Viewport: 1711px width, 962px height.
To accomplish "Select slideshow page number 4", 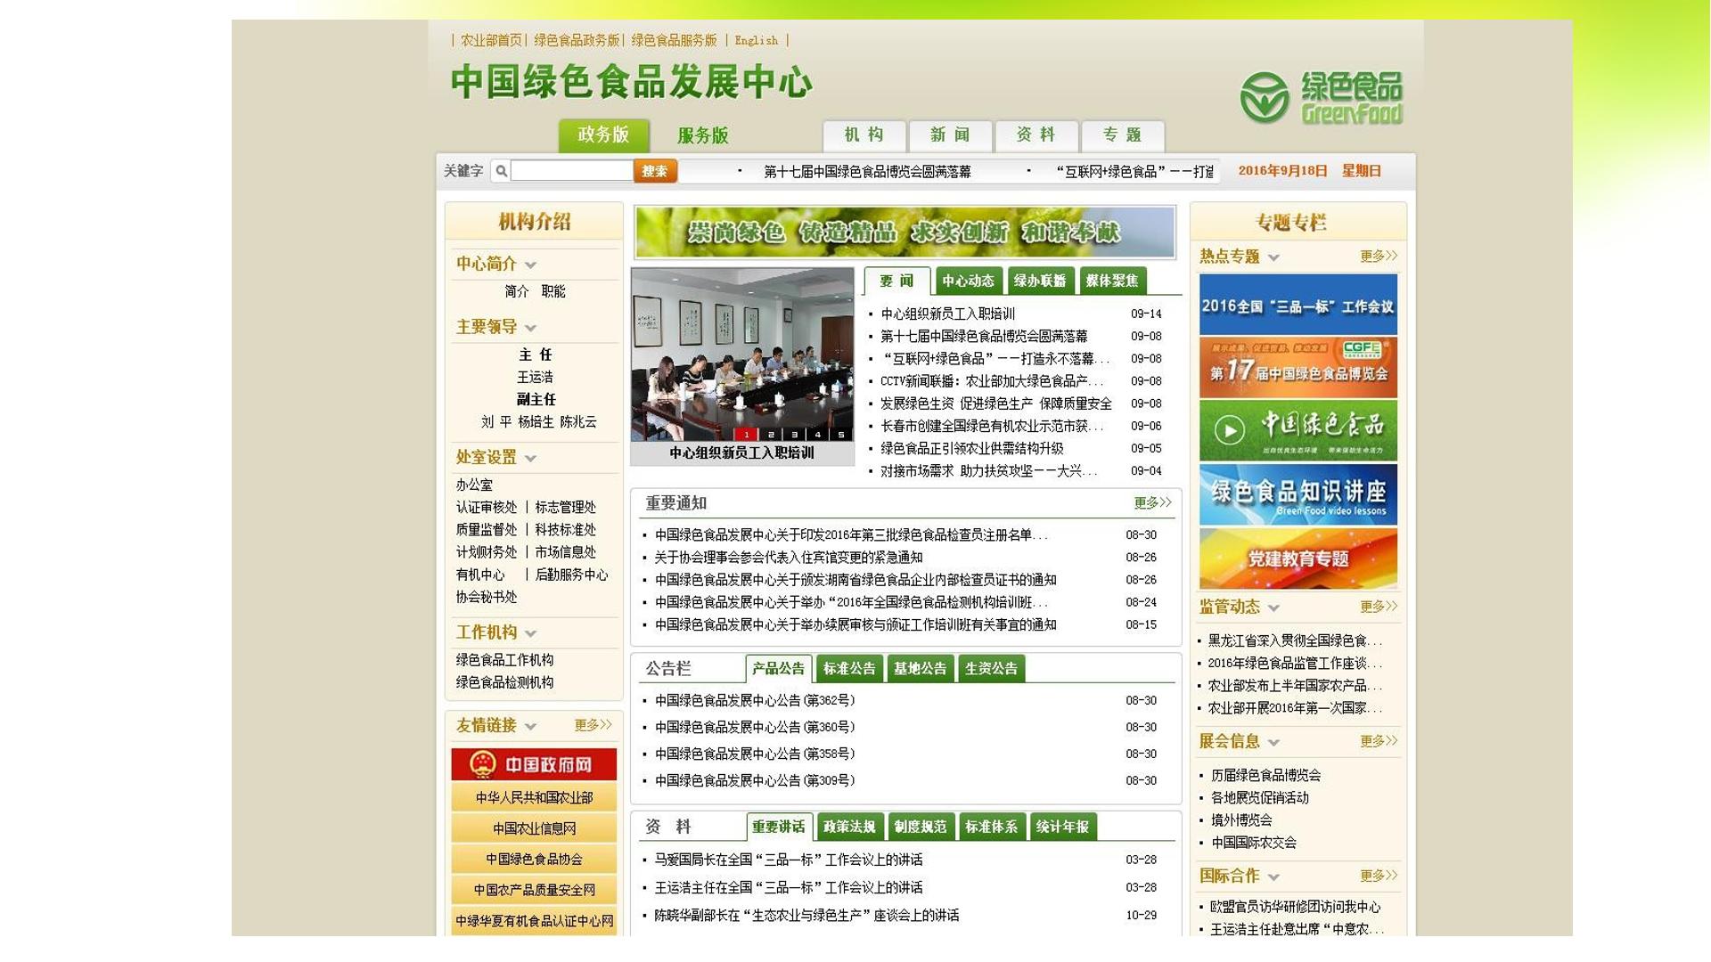I will 817,435.
